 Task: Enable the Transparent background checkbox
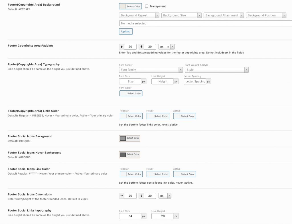[147, 6]
